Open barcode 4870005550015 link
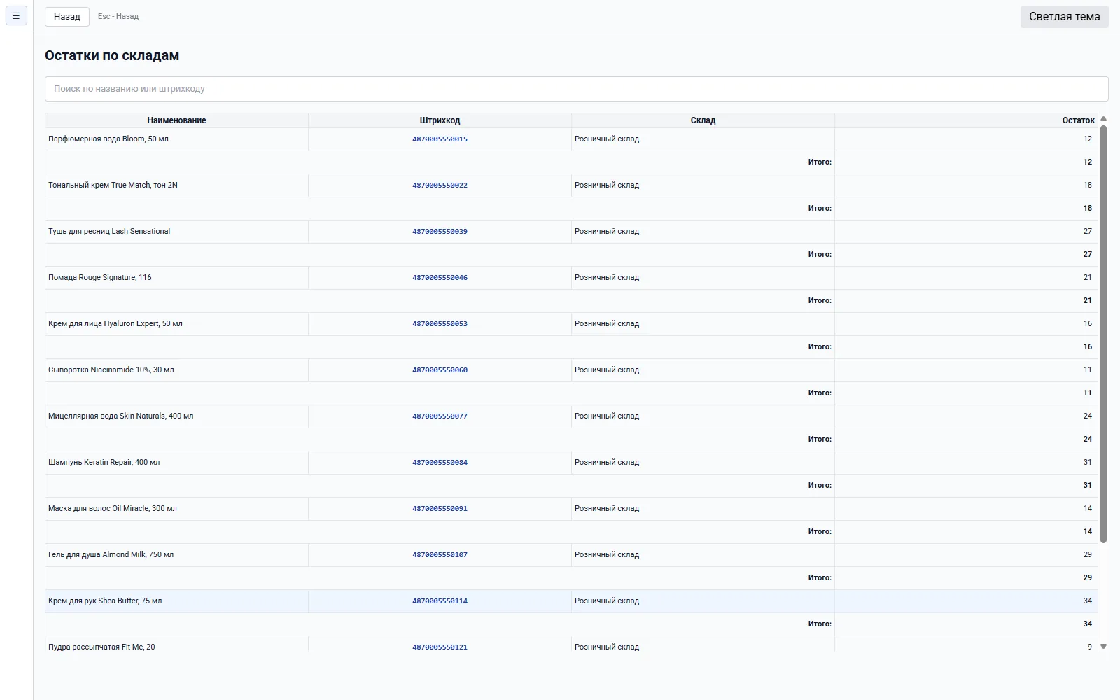1120x700 pixels. (440, 139)
